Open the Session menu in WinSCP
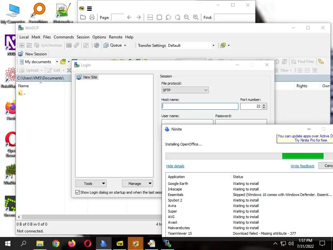 [83, 37]
